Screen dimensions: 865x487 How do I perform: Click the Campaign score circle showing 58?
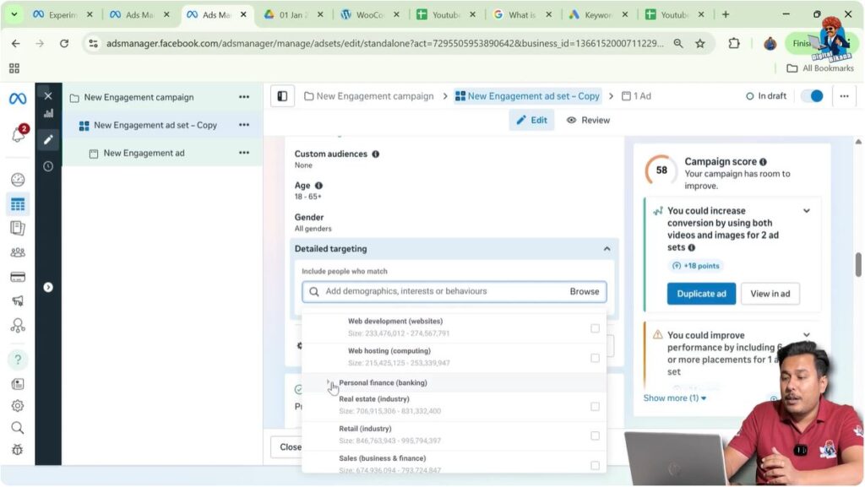(660, 170)
